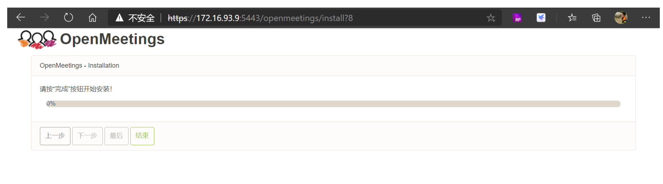This screenshot has width=663, height=184.
Task: Click the blue bird extension icon
Action: coord(541,18)
